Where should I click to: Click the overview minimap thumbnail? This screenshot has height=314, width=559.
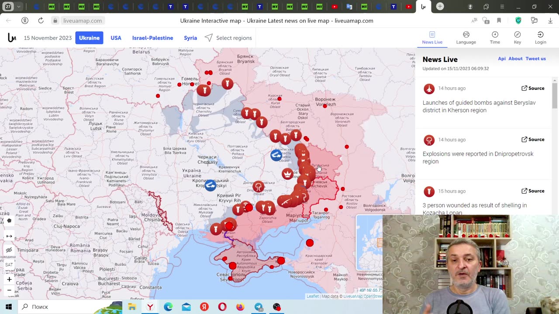pos(369,243)
